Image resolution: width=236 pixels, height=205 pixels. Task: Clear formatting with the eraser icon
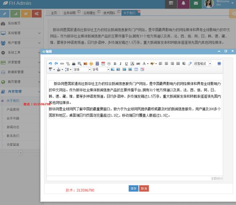pyautogui.click(x=190, y=64)
